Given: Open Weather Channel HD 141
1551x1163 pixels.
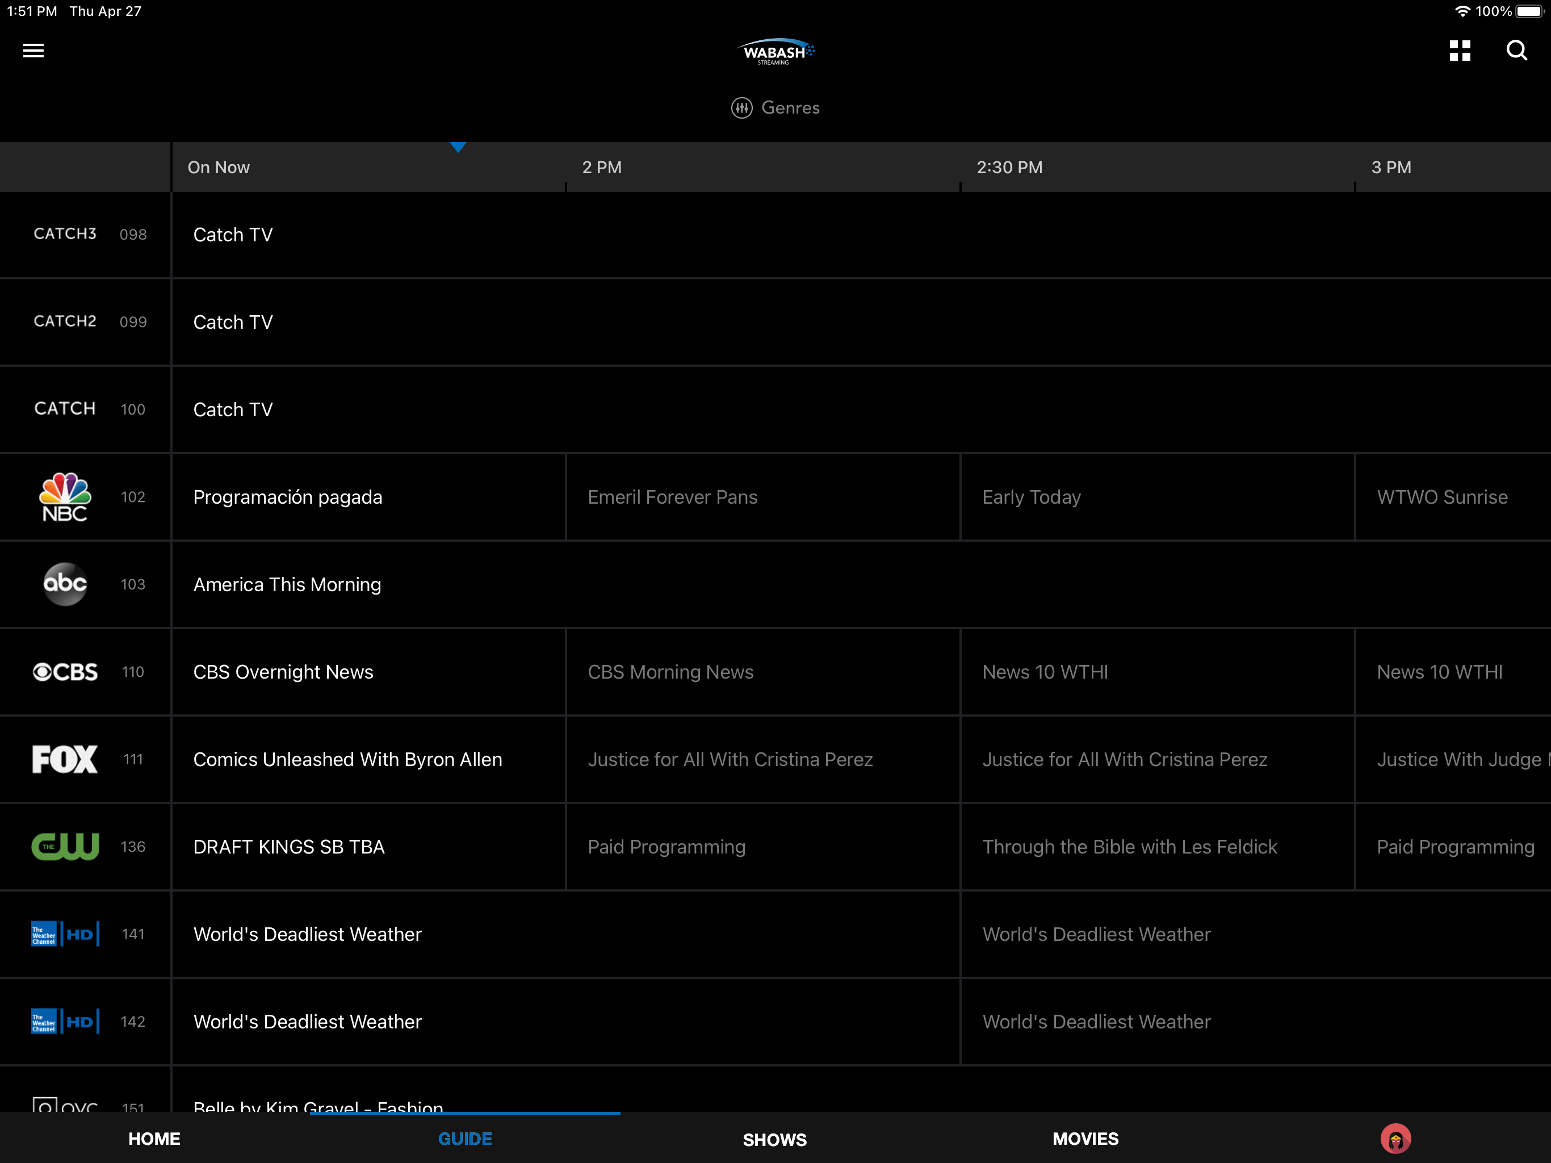Looking at the screenshot, I should pos(65,934).
